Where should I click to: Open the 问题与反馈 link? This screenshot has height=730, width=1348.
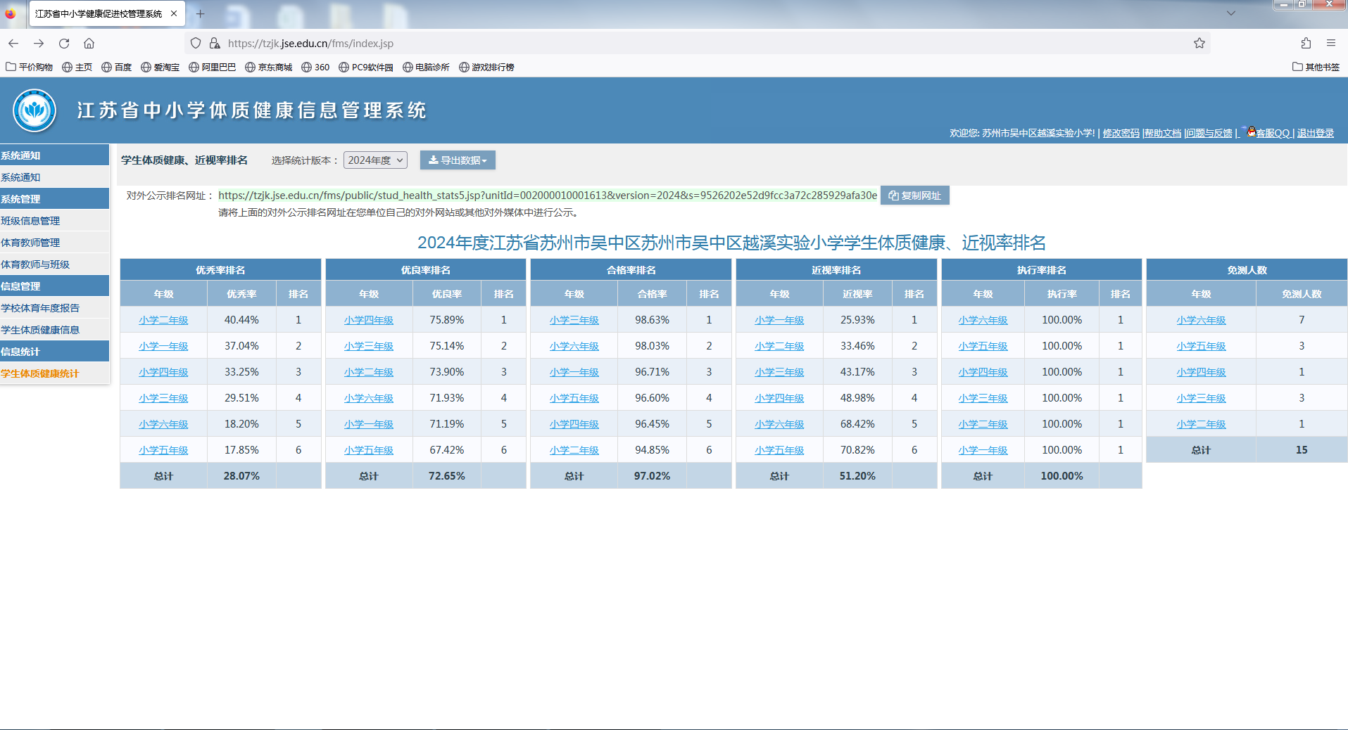click(x=1209, y=133)
